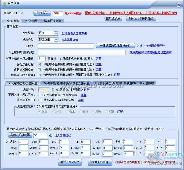Disable the 随机多次相关搜索 checkbox
The height and width of the screenshot is (170, 184).
(x=39, y=75)
